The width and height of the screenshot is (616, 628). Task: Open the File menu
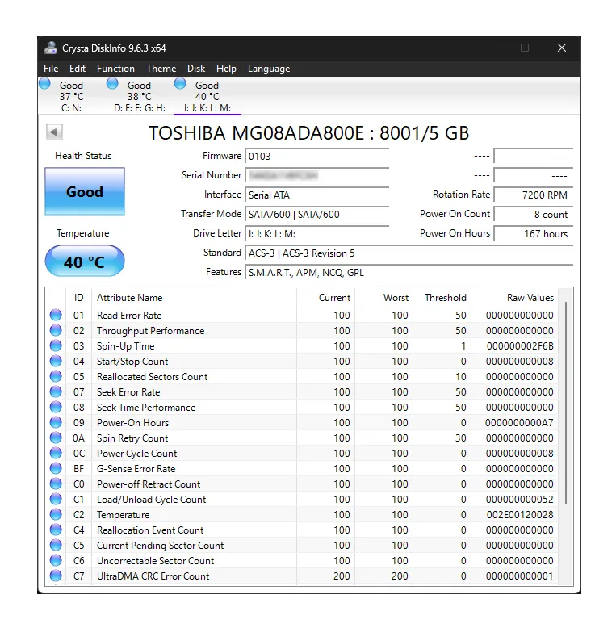[51, 69]
